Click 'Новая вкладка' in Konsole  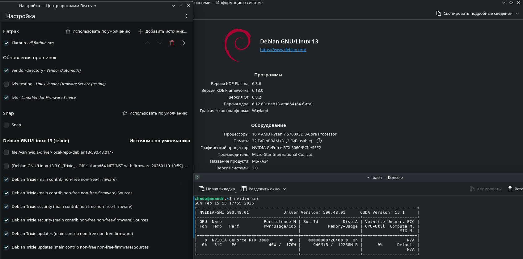[217, 189]
